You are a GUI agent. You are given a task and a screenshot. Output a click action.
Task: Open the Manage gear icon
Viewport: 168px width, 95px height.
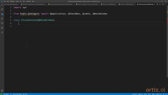(x=2, y=91)
